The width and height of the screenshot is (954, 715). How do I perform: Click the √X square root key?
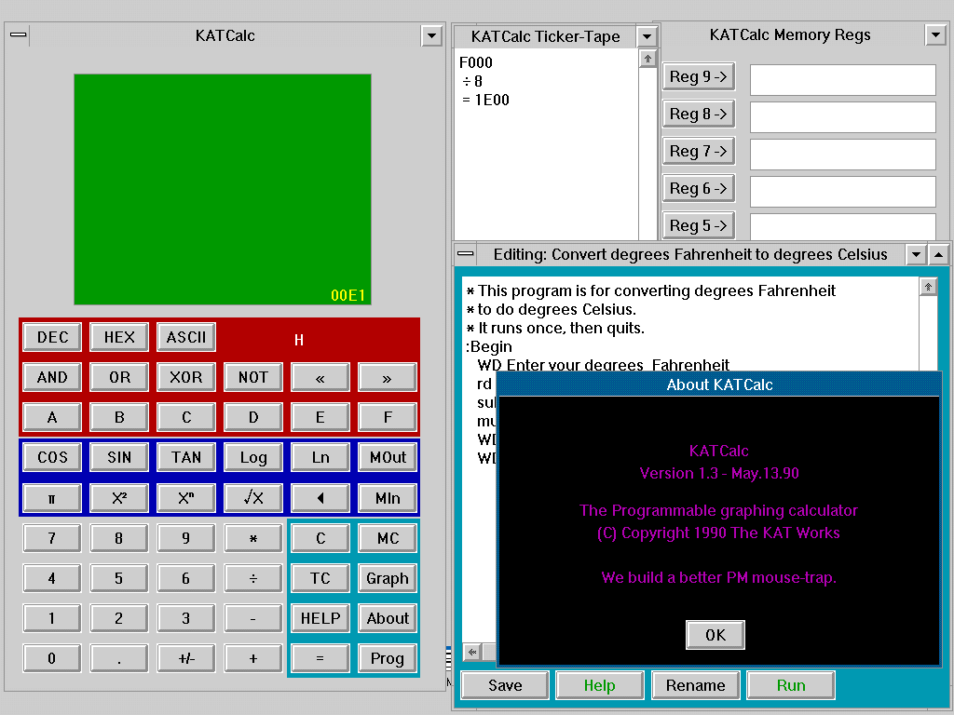(253, 499)
